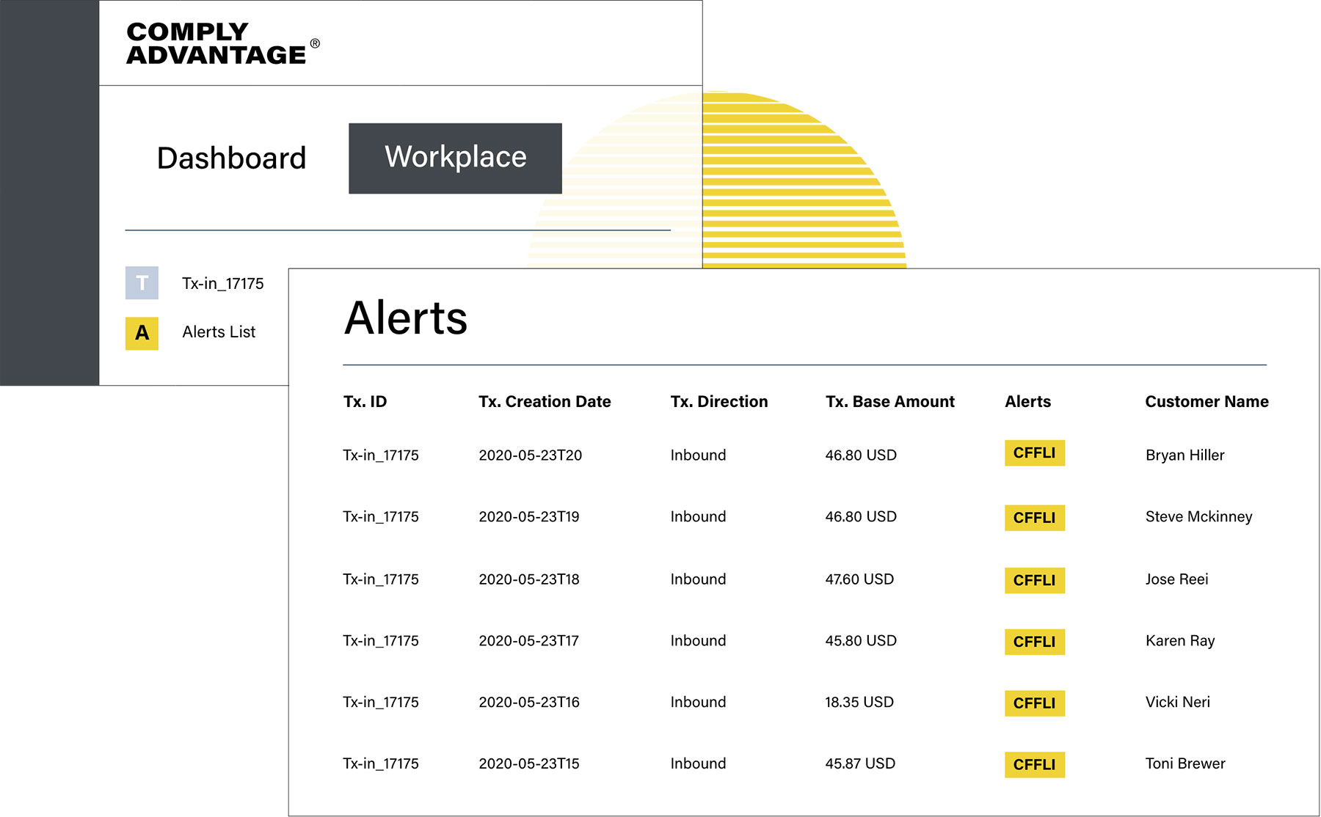Select customer name Bryan Hiller
The width and height of the screenshot is (1321, 817).
pos(1184,455)
